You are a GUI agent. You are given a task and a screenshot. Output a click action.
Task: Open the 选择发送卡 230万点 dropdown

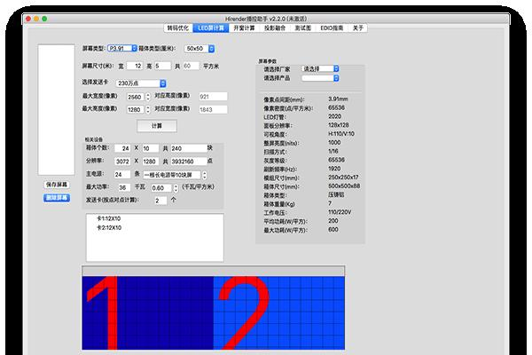pos(141,83)
